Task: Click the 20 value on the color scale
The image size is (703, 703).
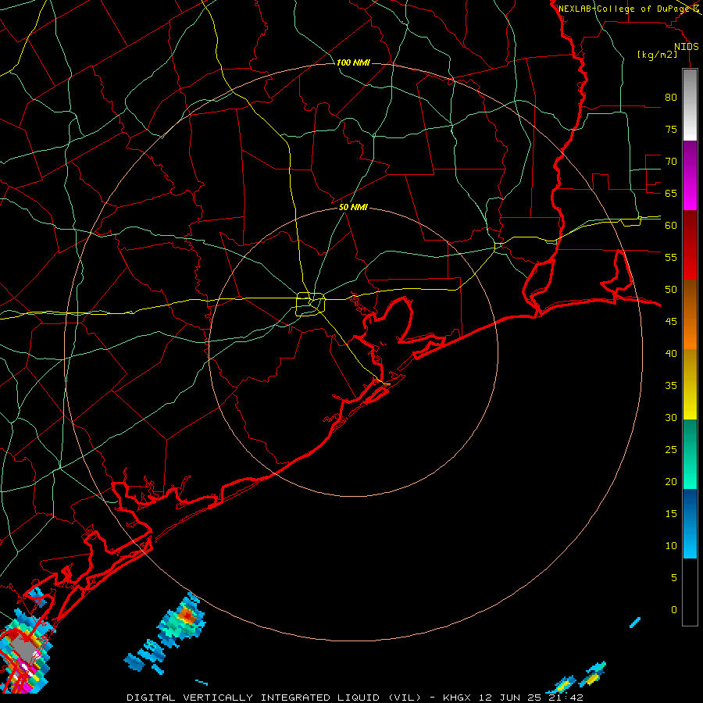Action: [x=671, y=481]
